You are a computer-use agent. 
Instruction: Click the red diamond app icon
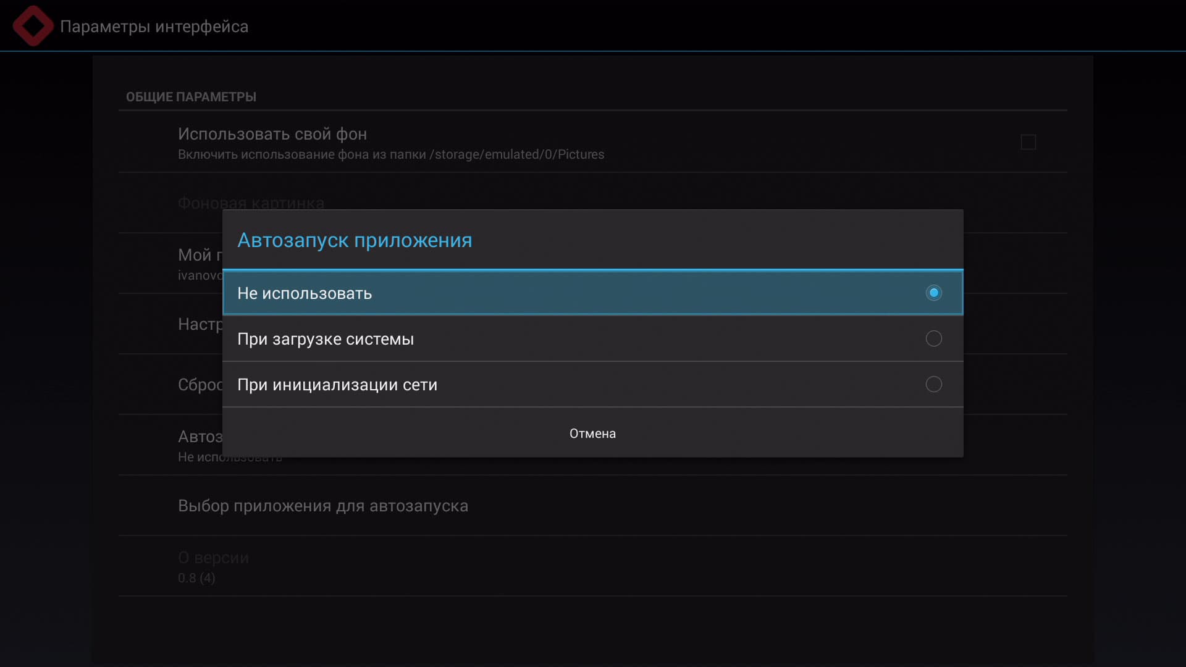pyautogui.click(x=33, y=26)
